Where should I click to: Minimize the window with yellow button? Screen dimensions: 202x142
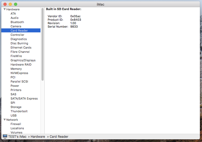coord(10,4)
